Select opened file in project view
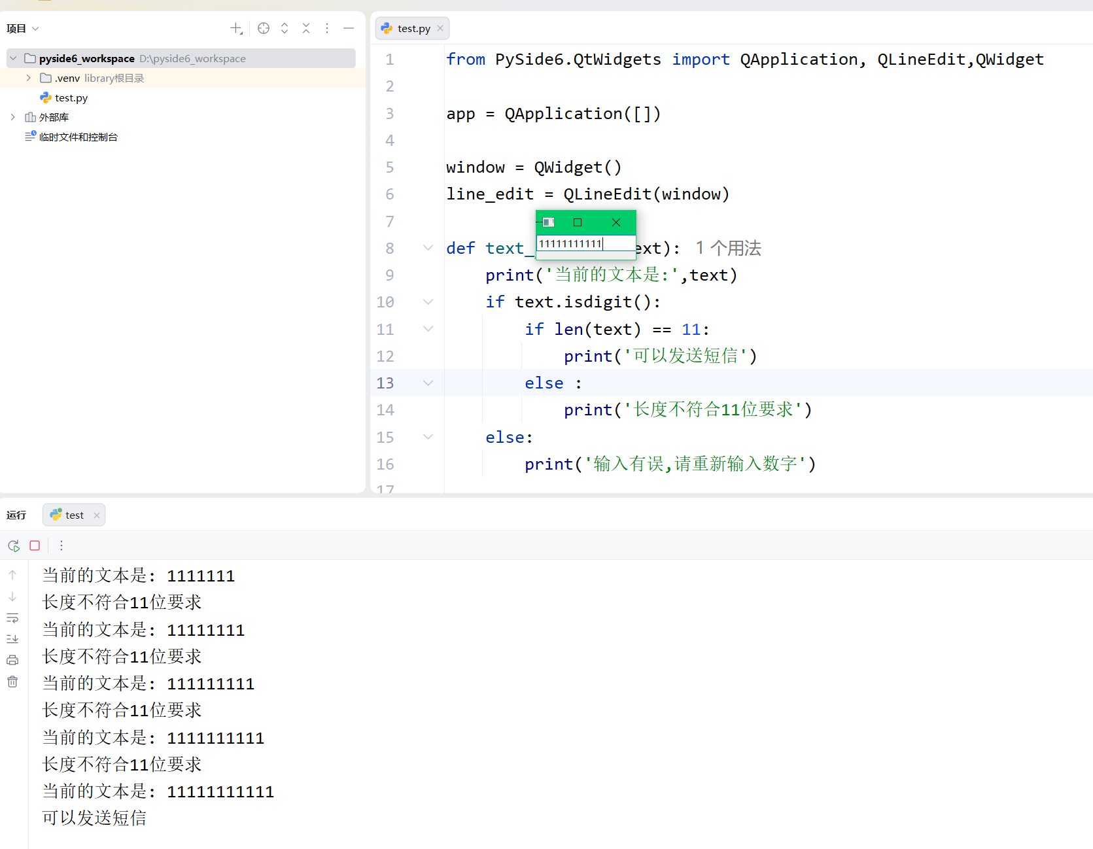The width and height of the screenshot is (1093, 849). (x=263, y=28)
